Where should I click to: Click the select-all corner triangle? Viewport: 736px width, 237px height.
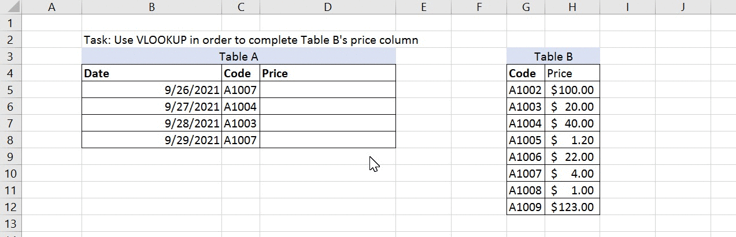(11, 7)
